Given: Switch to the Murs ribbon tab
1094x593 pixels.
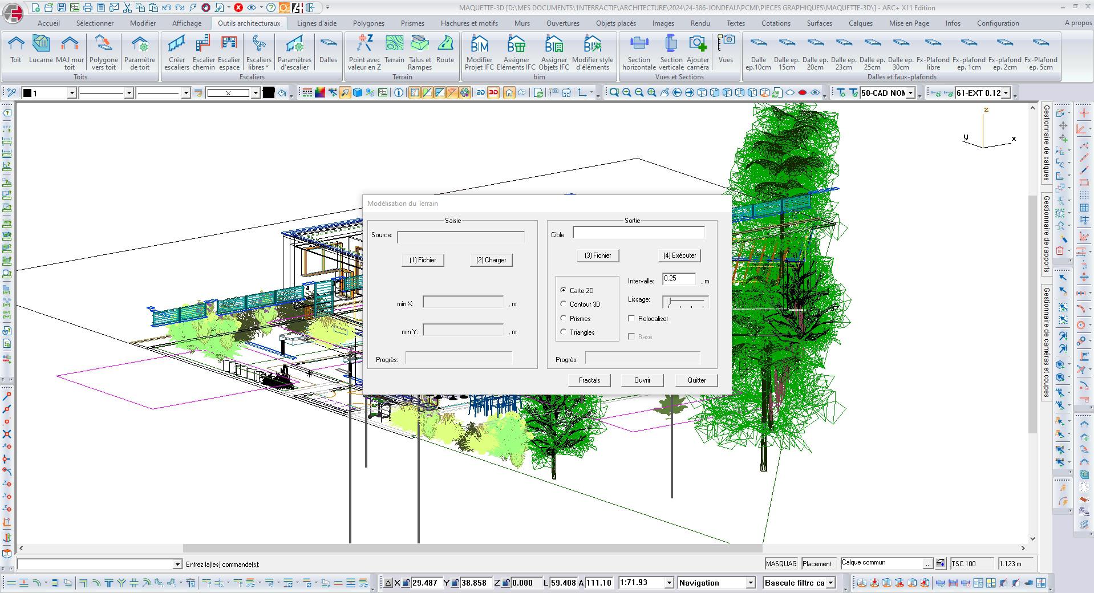Looking at the screenshot, I should pyautogui.click(x=522, y=23).
